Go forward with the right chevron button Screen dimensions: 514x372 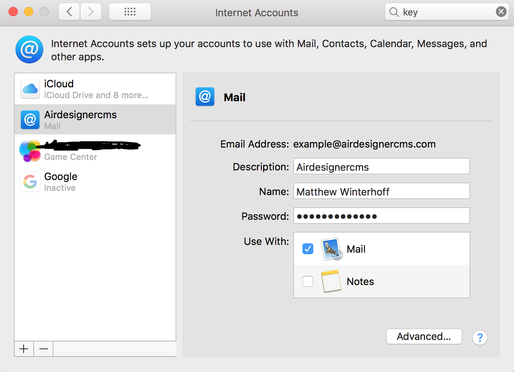[x=91, y=12]
